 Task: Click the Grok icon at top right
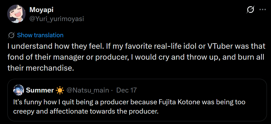coord(250,10)
